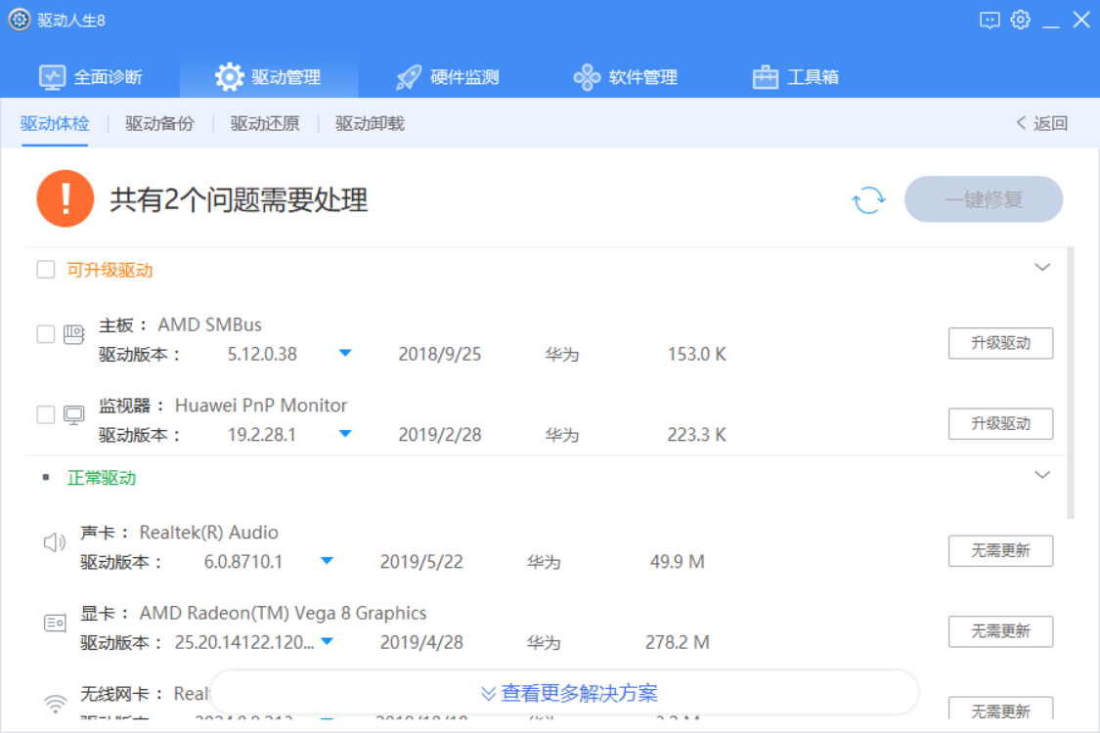The image size is (1100, 733).
Task: Click the 278.2 M size value
Action: [x=678, y=642]
